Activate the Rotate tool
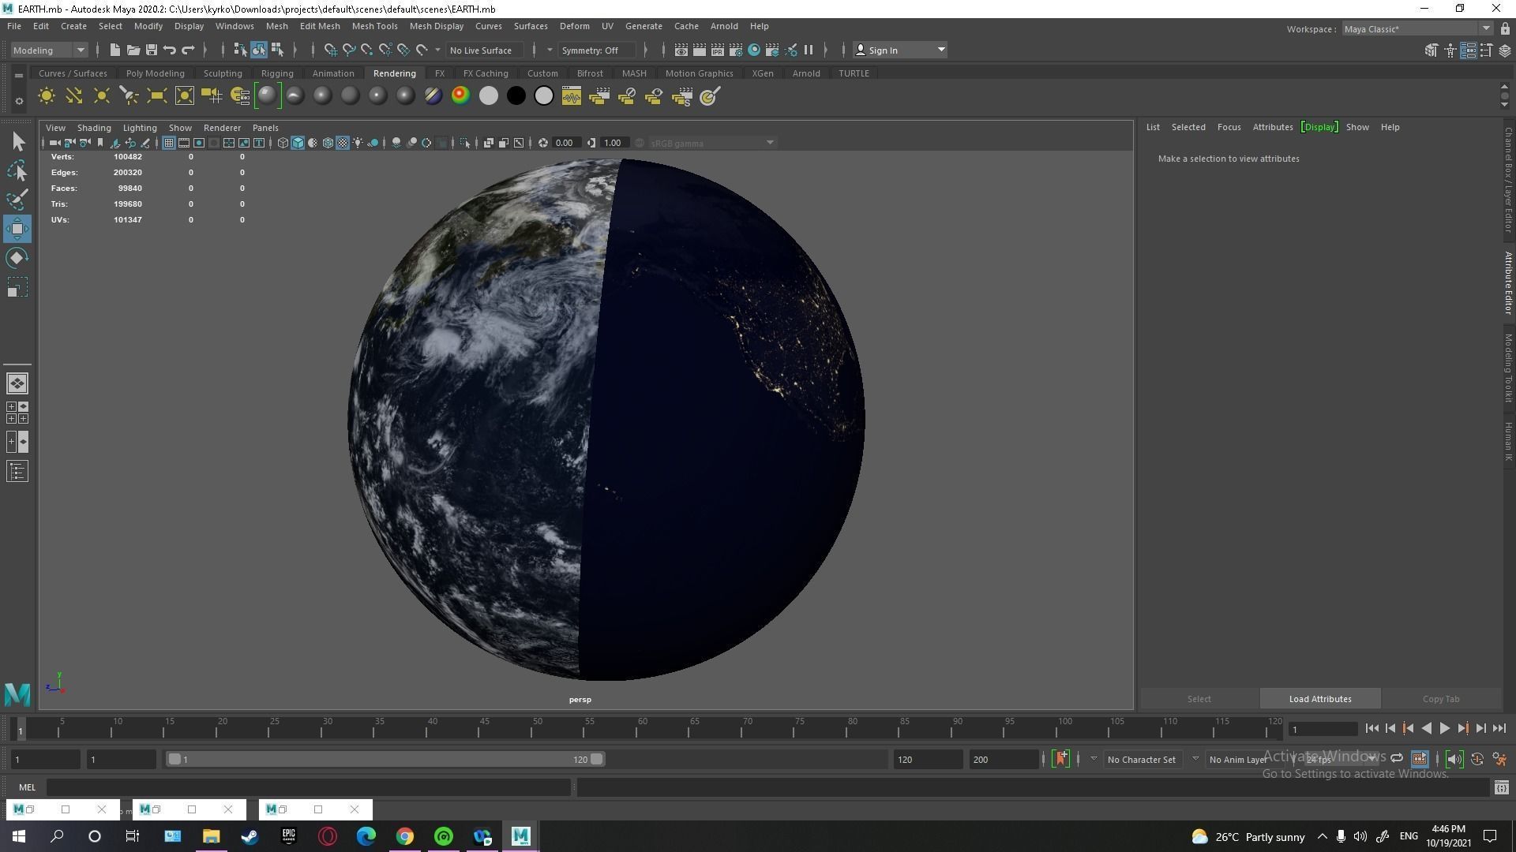Image resolution: width=1516 pixels, height=852 pixels. (17, 258)
